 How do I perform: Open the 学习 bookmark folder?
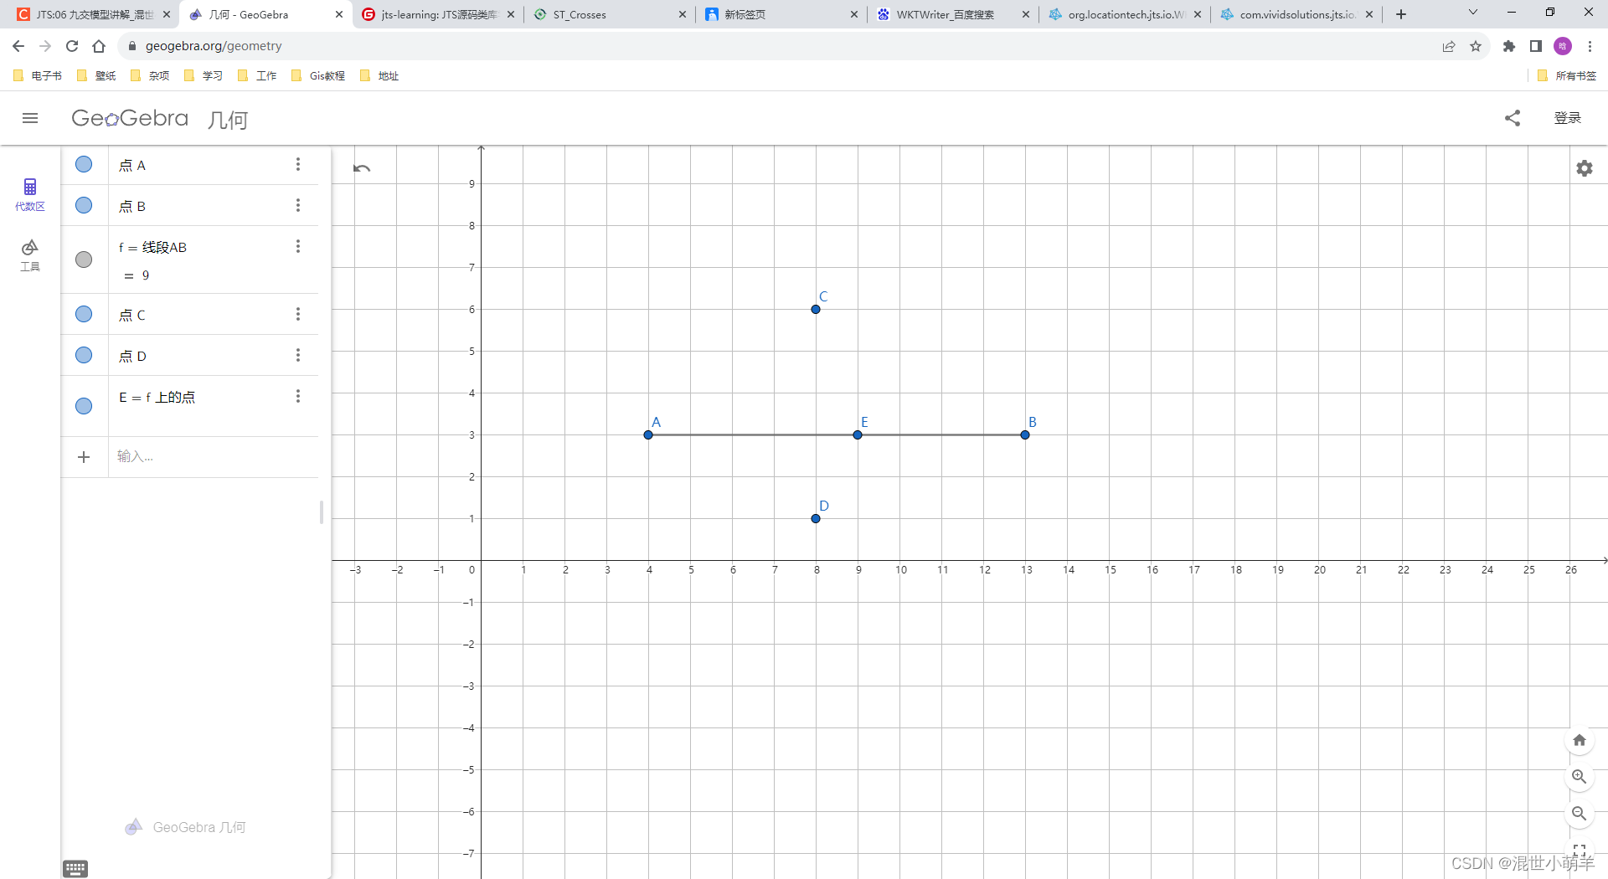204,75
